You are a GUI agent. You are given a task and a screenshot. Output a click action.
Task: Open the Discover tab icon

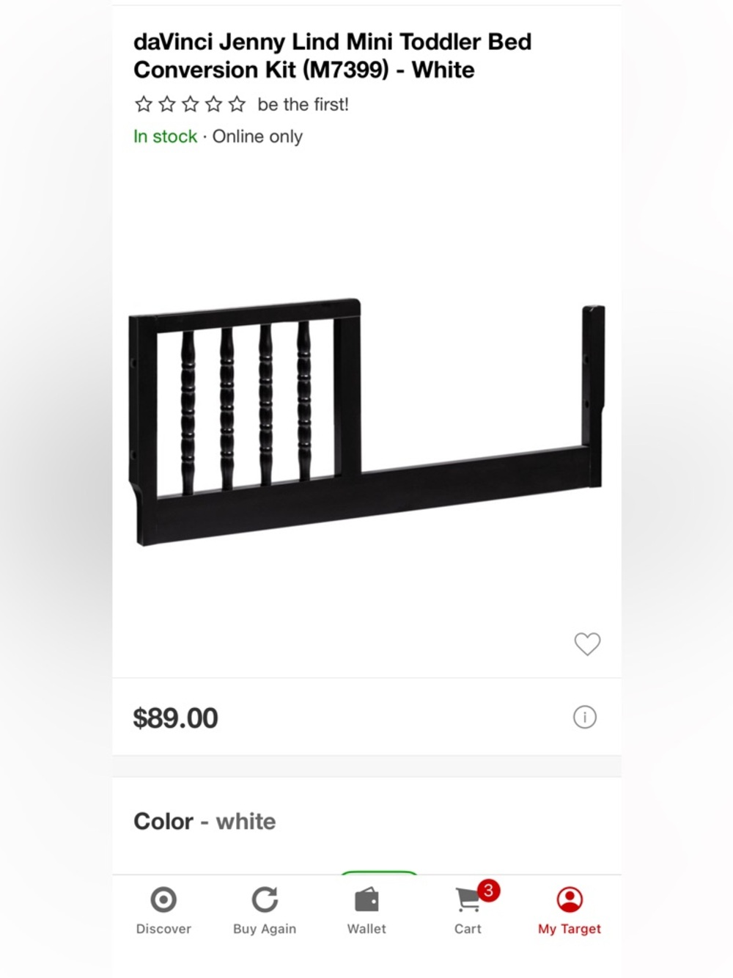[x=163, y=898]
